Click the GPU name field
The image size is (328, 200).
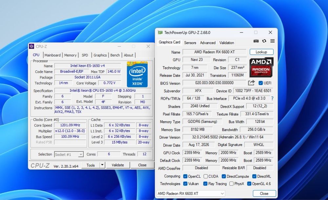(215, 52)
